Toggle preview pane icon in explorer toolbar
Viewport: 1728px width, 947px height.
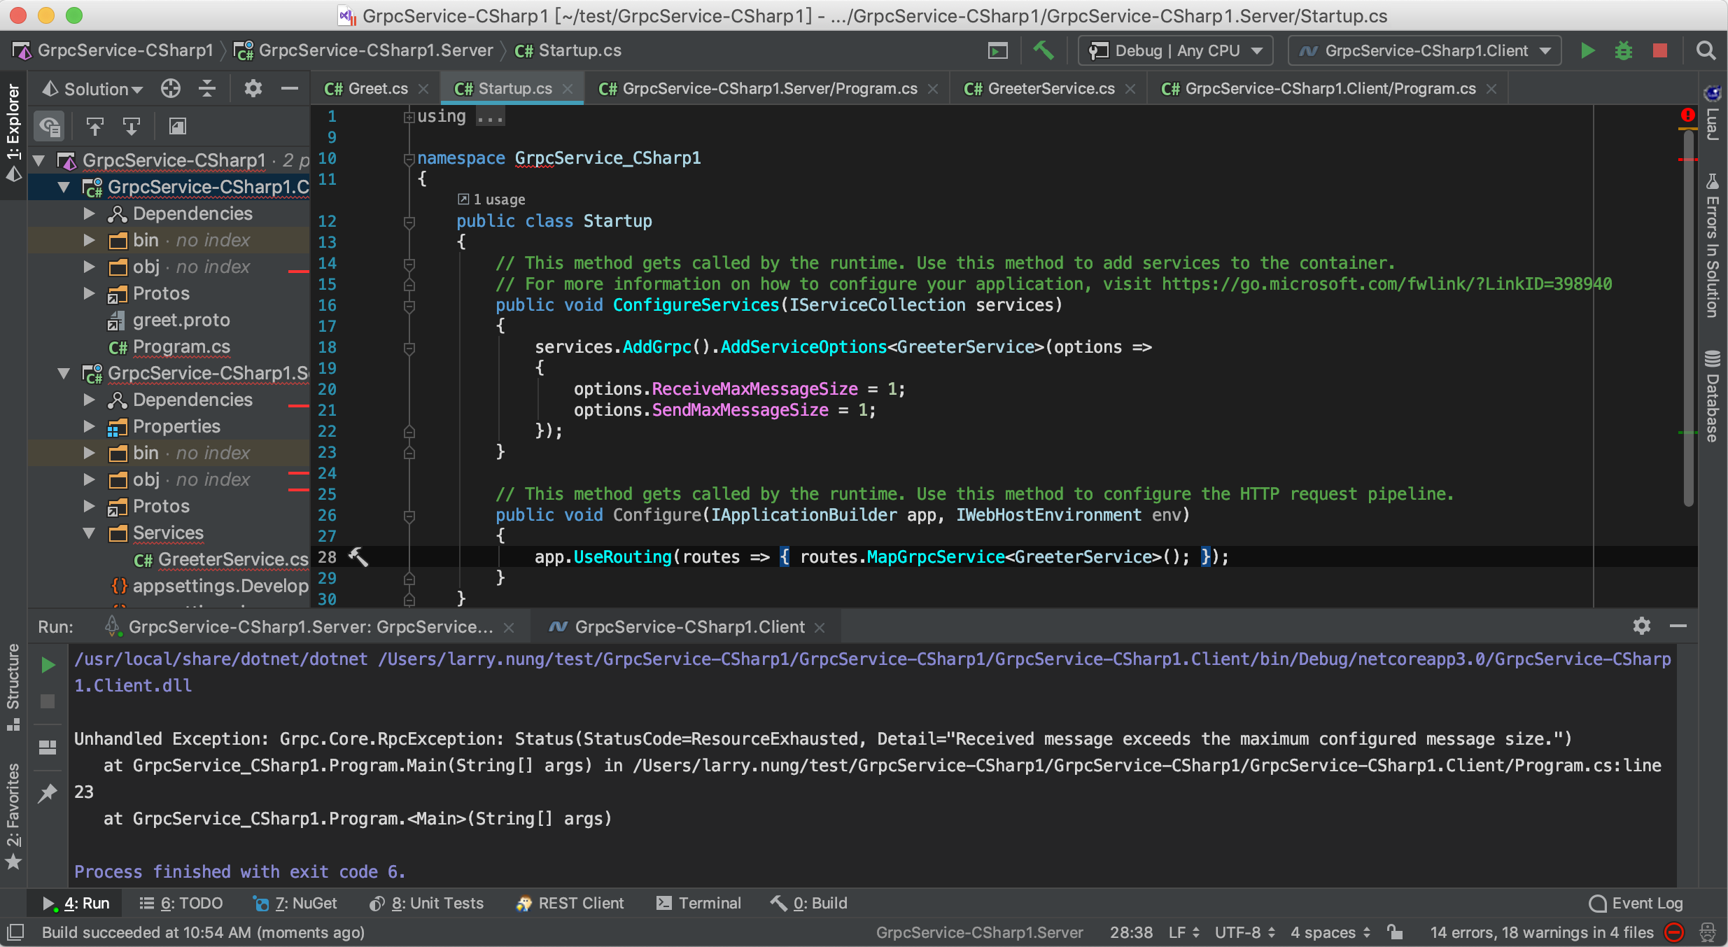[x=178, y=127]
